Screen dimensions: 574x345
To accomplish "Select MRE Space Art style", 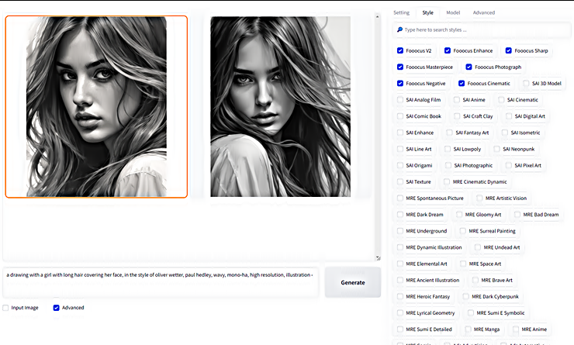I will [463, 264].
